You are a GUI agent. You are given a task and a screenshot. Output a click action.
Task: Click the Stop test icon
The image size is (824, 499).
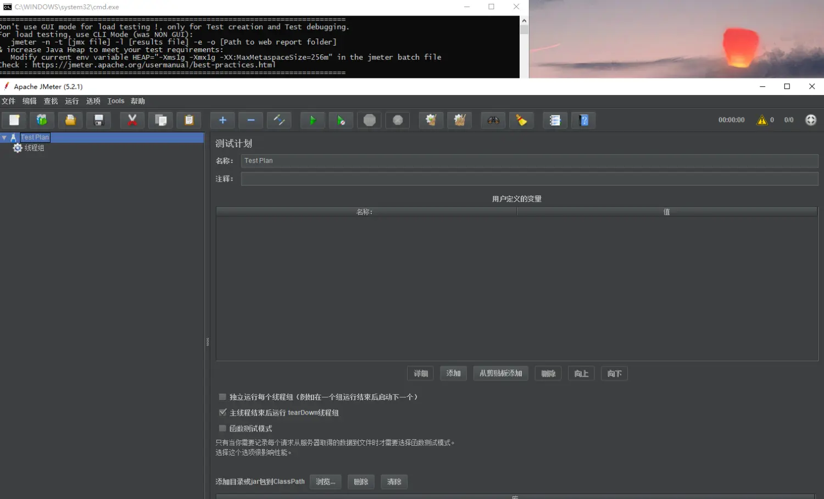370,120
